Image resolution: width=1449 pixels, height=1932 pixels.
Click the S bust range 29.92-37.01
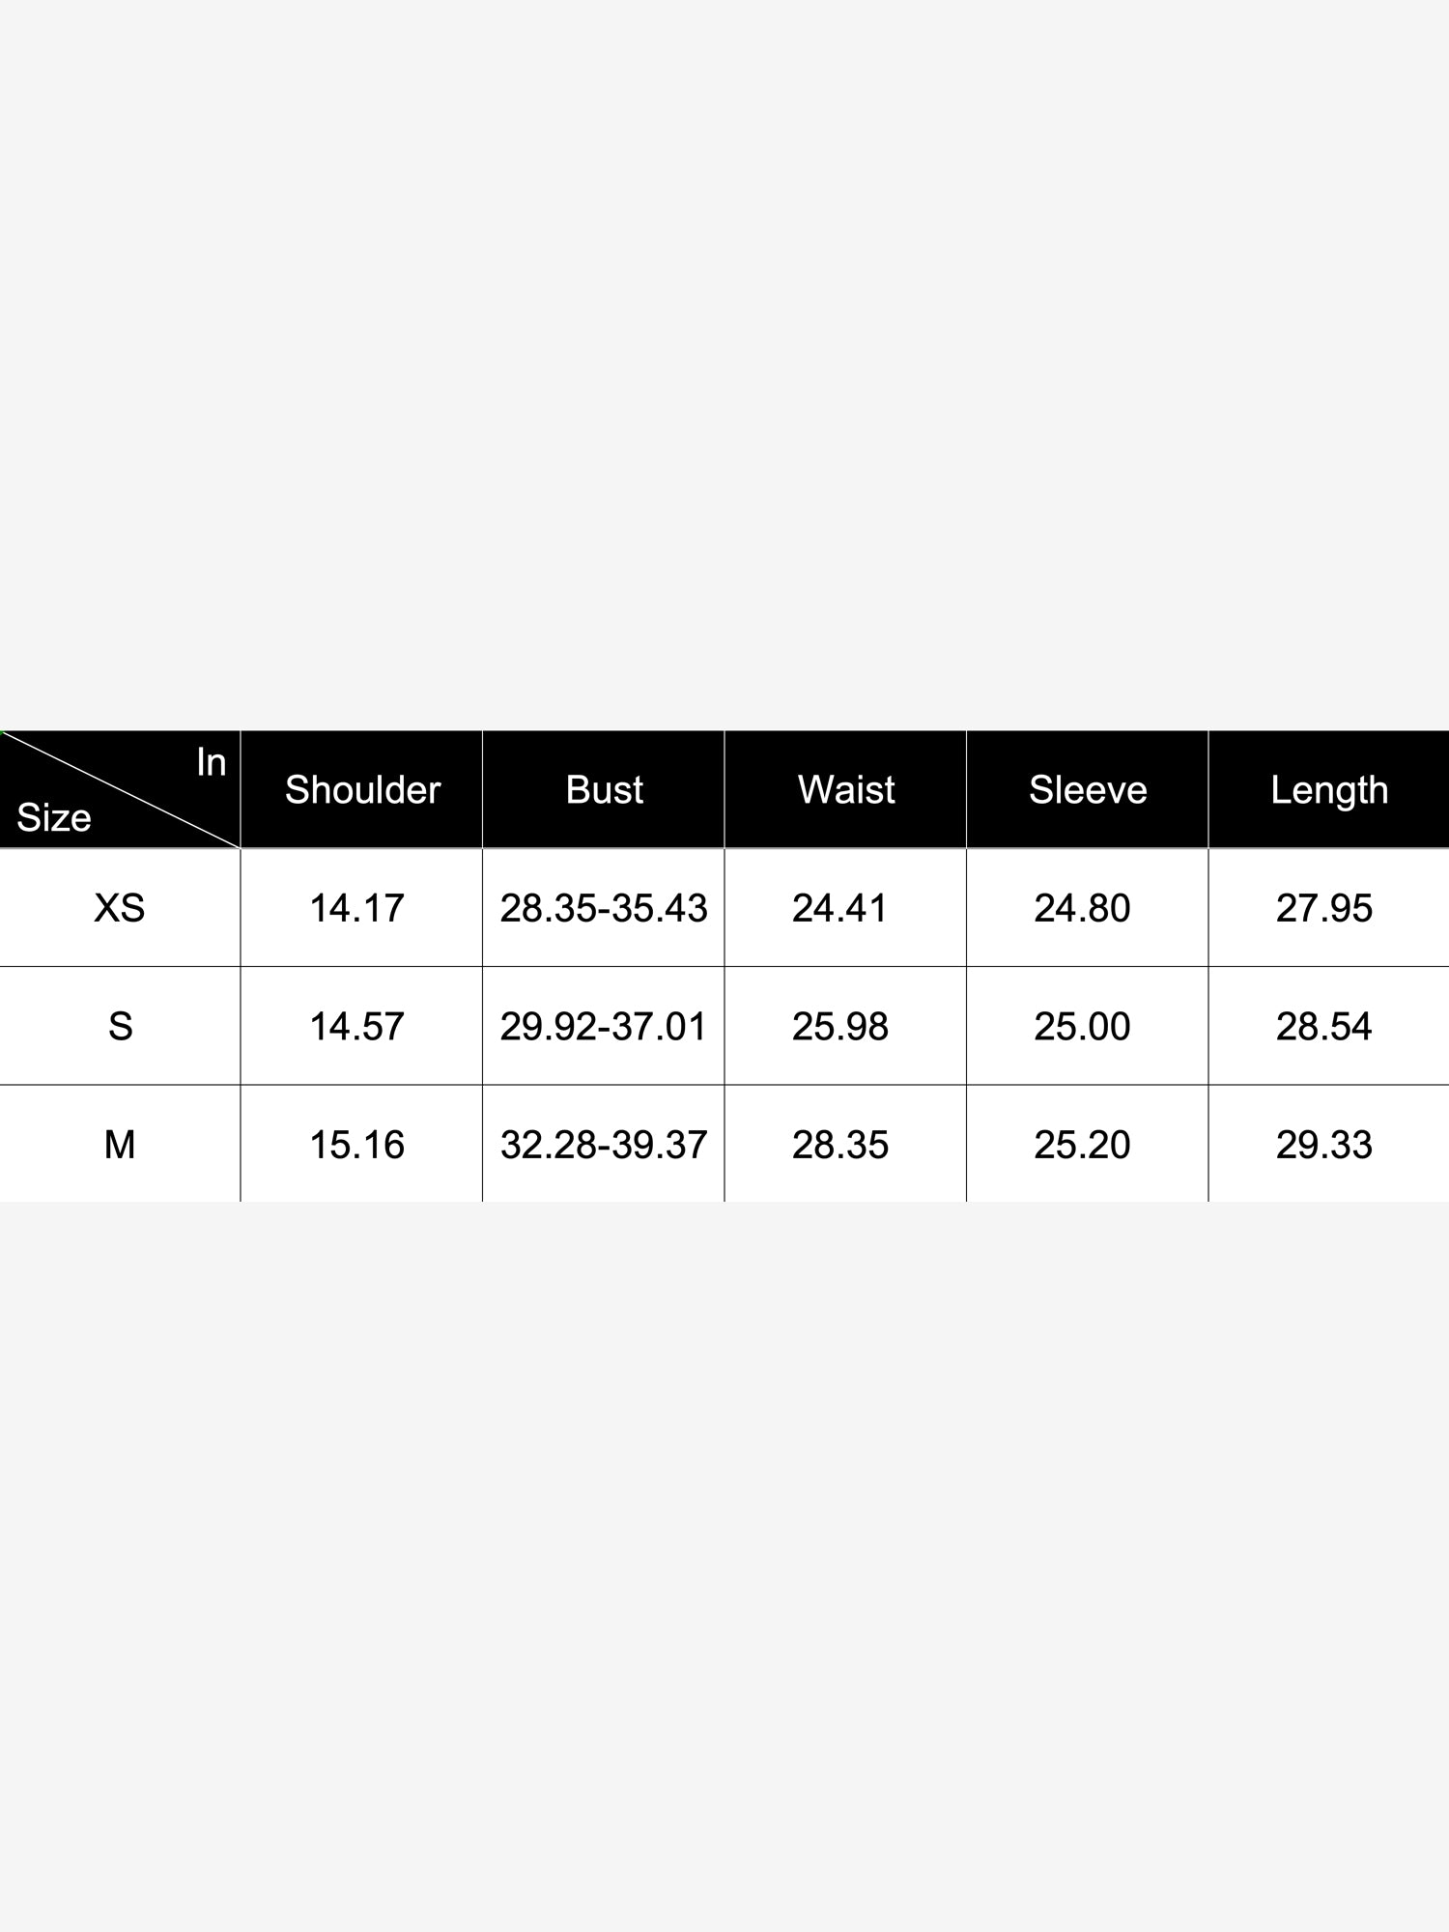[x=604, y=1026]
